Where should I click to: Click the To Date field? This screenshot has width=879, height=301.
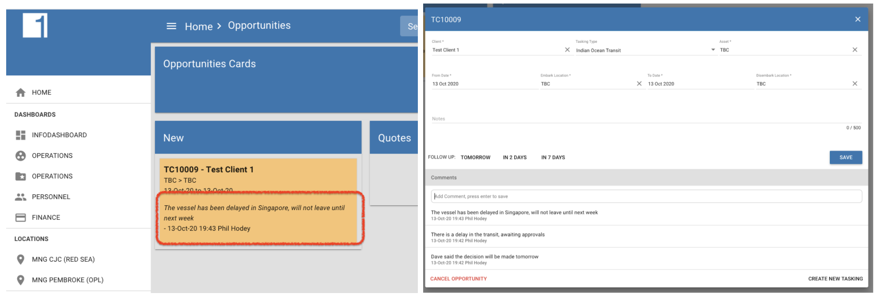tap(700, 84)
